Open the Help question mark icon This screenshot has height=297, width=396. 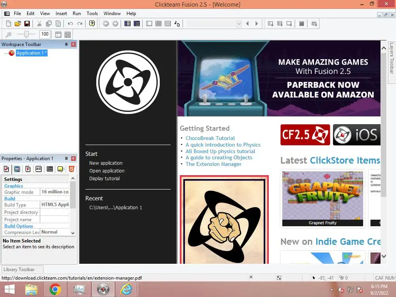point(92,24)
